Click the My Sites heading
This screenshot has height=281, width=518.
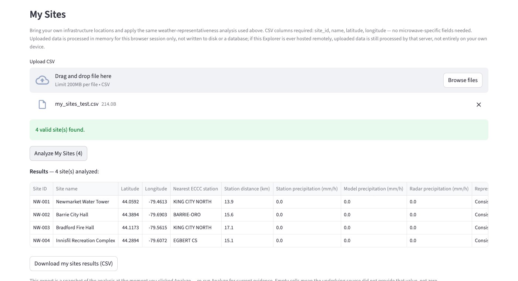pos(48,14)
